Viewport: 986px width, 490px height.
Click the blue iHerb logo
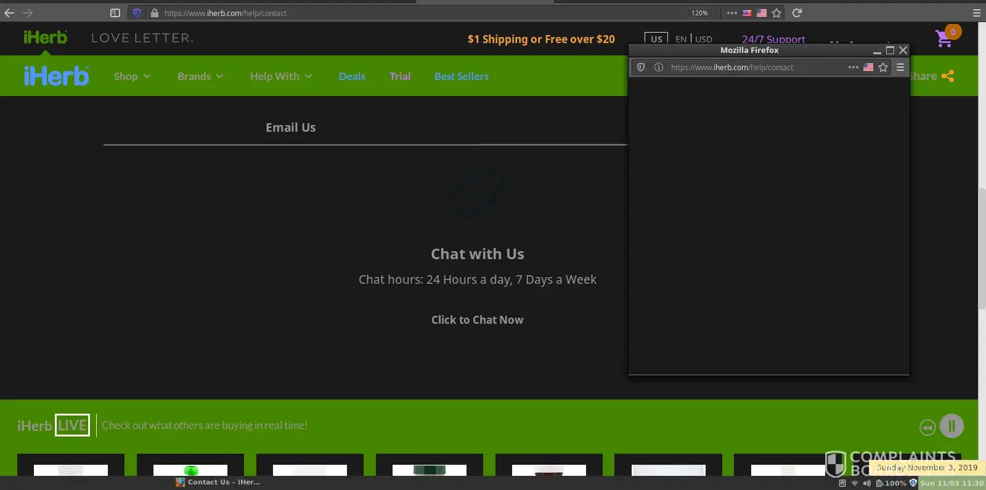[x=56, y=76]
